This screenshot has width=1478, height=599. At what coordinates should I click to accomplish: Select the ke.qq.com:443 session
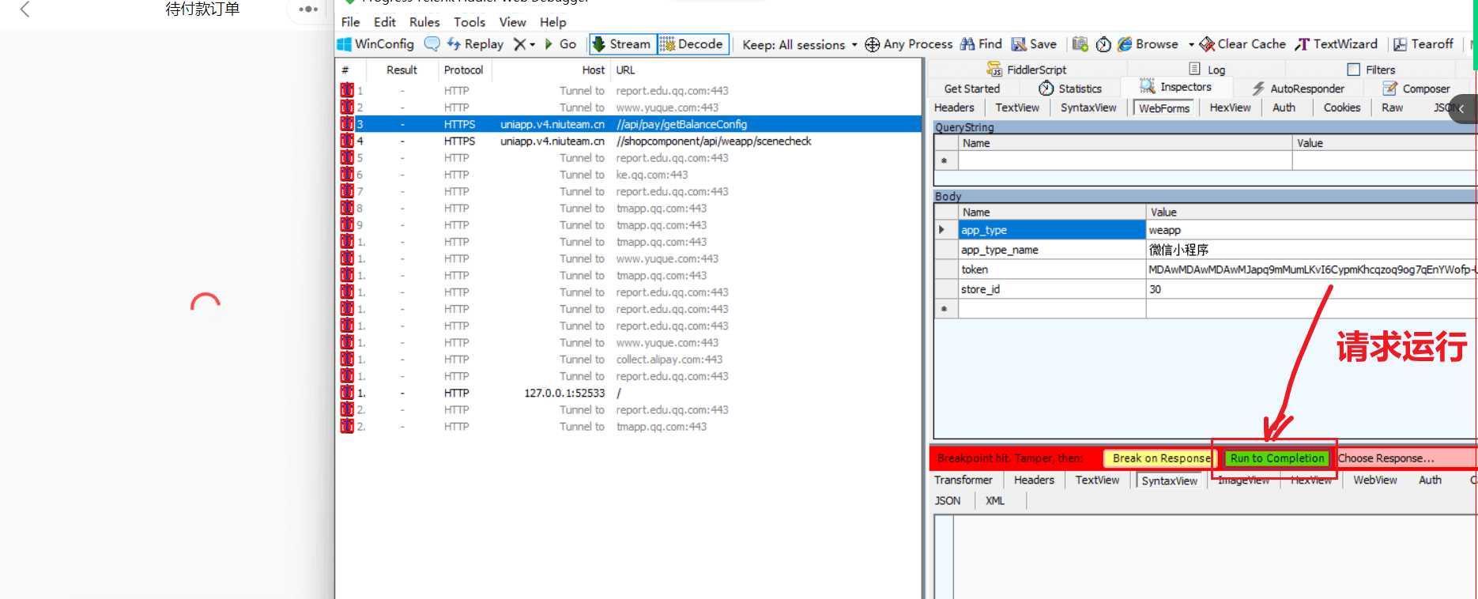(x=629, y=175)
